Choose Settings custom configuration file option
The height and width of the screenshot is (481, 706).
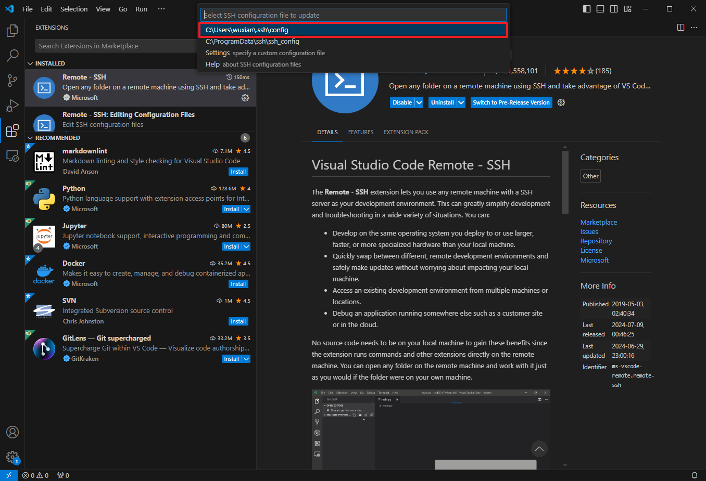354,53
